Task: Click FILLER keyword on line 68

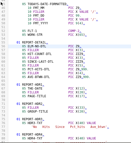Action: 33,92
